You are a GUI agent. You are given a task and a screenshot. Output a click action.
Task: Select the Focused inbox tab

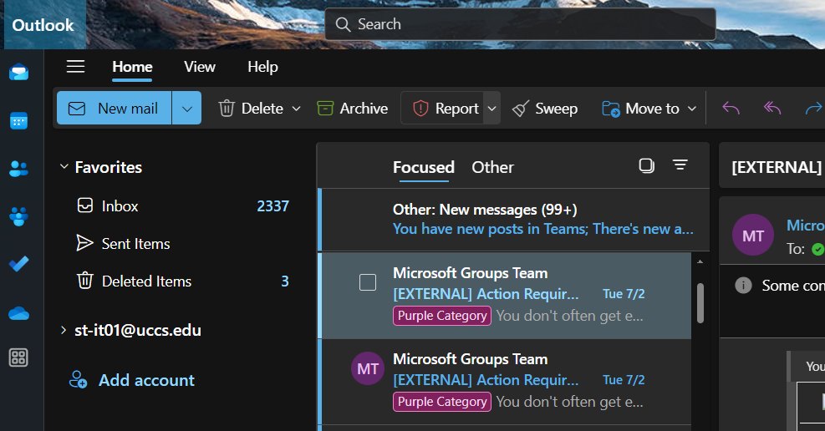pyautogui.click(x=424, y=167)
